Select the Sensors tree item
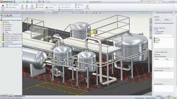Screen dimensions: 177x99 [7, 22]
